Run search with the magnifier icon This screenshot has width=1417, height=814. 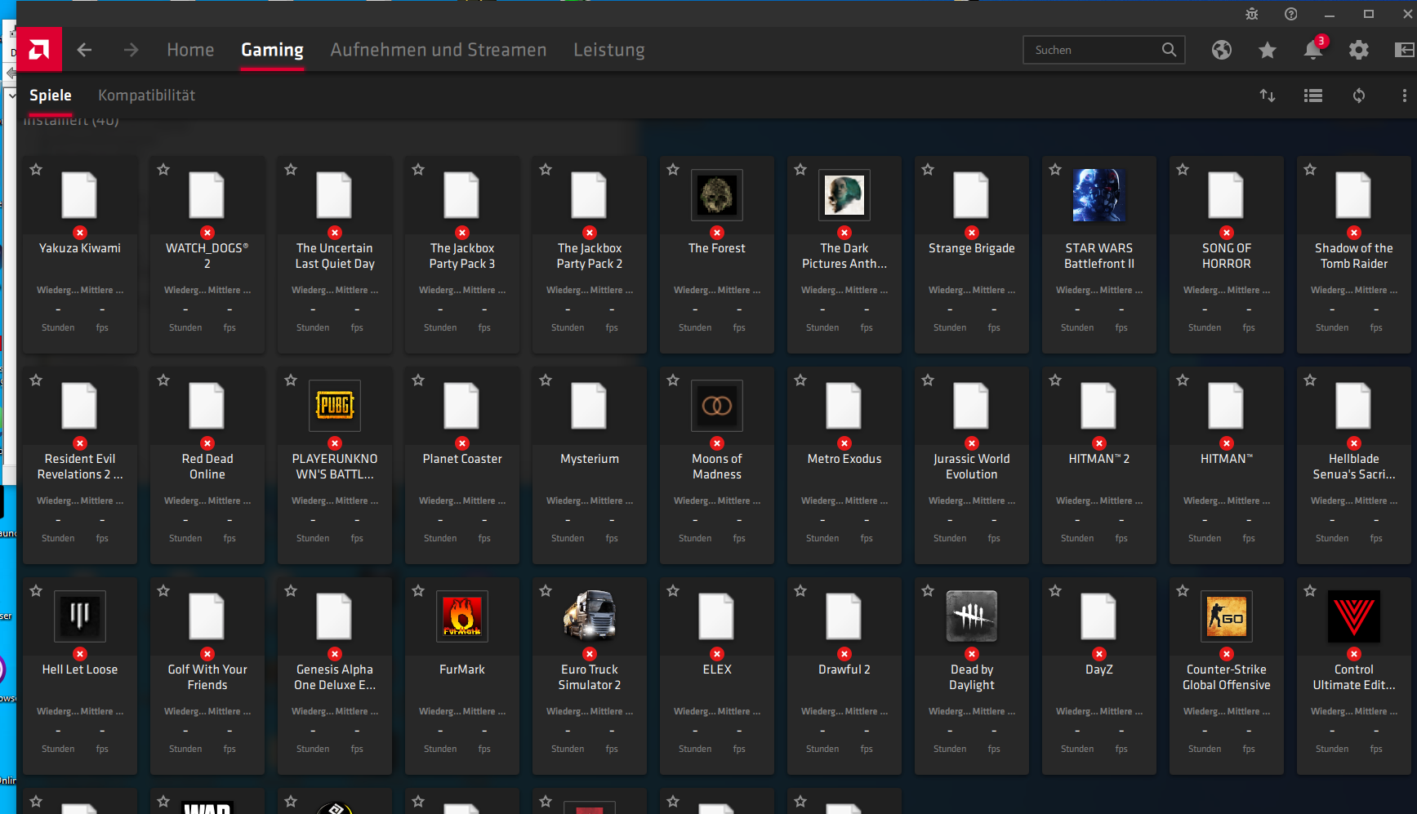click(1170, 50)
